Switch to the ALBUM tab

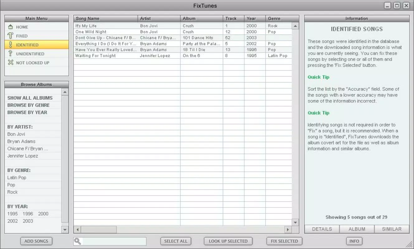[x=357, y=229]
